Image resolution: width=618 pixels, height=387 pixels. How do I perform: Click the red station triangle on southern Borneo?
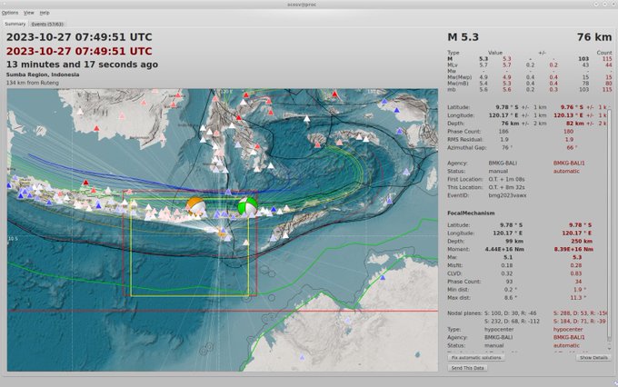[96, 128]
